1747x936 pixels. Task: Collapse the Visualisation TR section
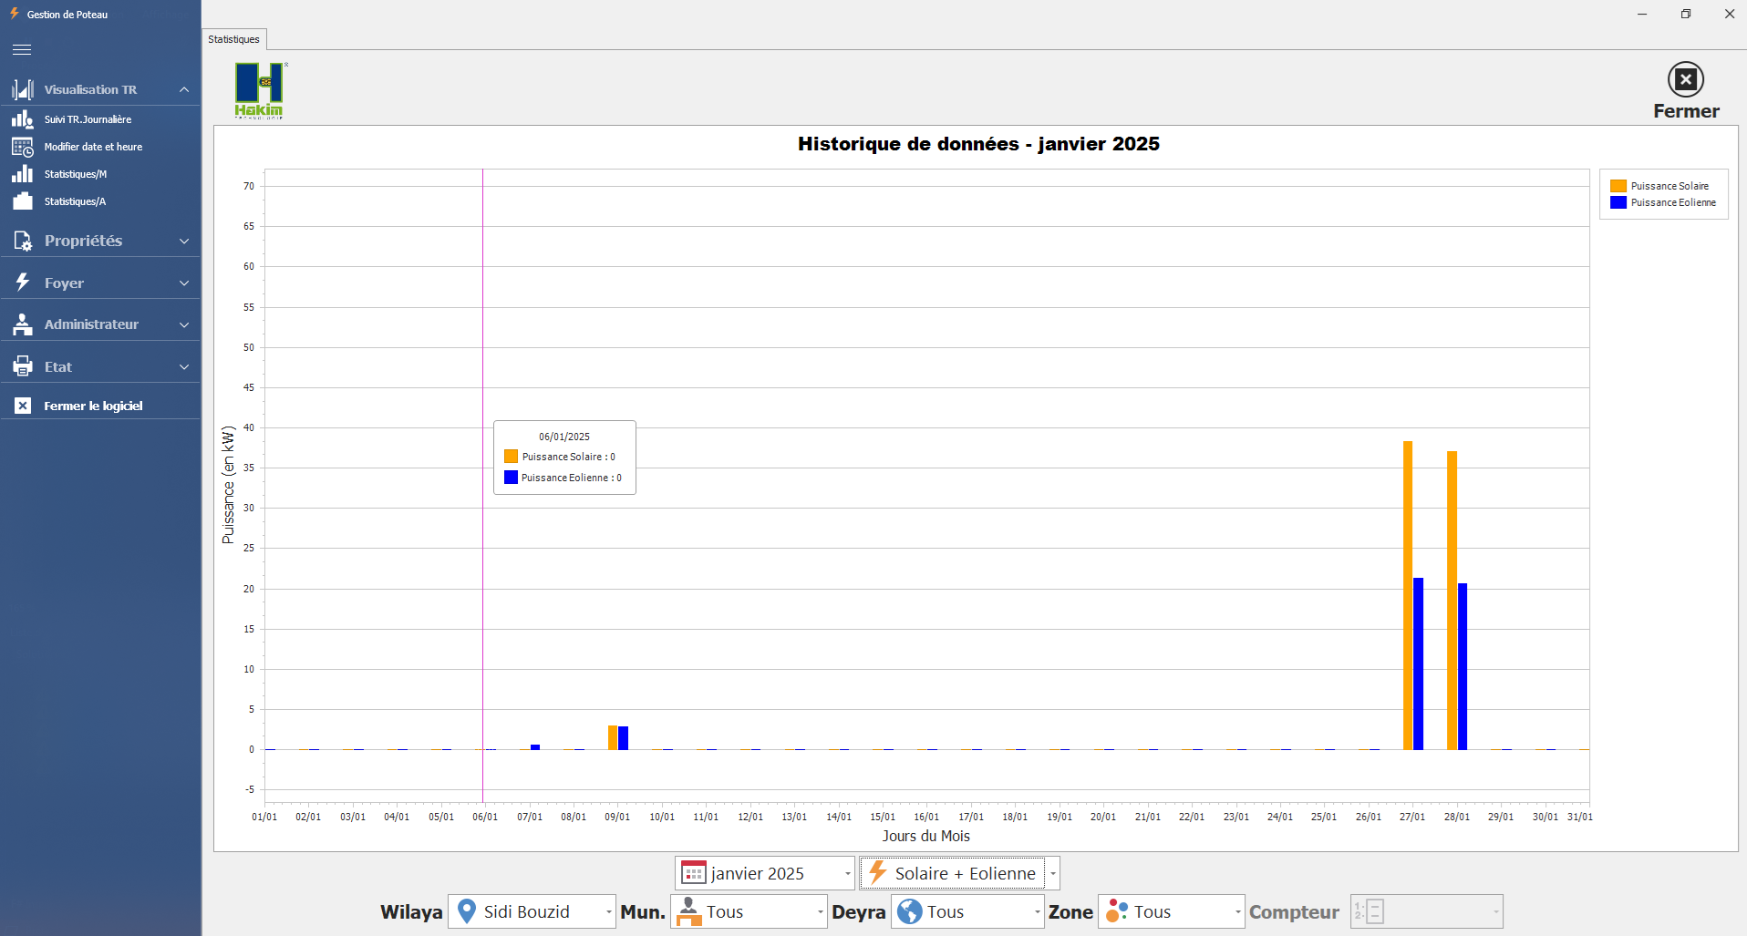184,89
